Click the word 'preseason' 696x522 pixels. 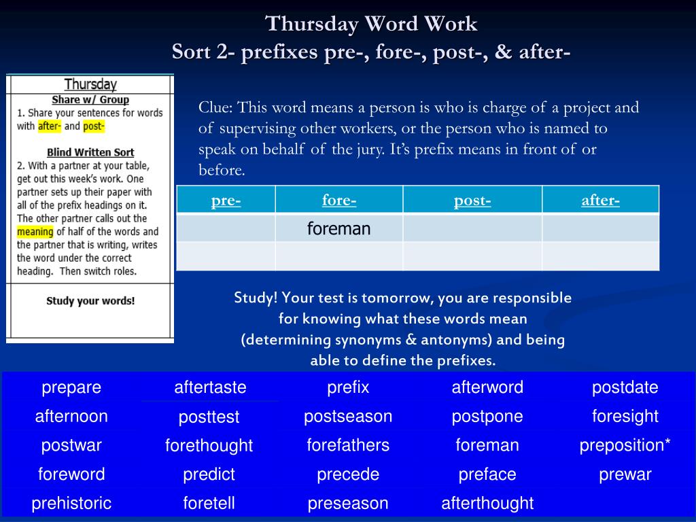coord(348,504)
